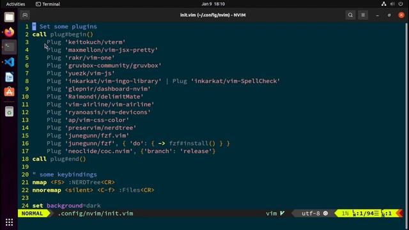This screenshot has height=230, width=409.
Task: Open the Terminal app menu in top bar
Action: point(48,4)
